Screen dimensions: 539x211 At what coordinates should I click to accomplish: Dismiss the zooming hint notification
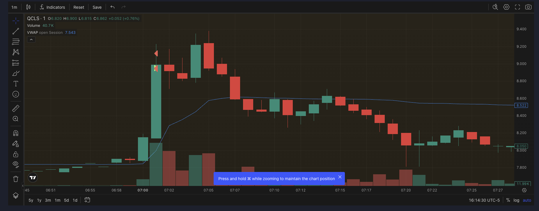[x=340, y=177]
